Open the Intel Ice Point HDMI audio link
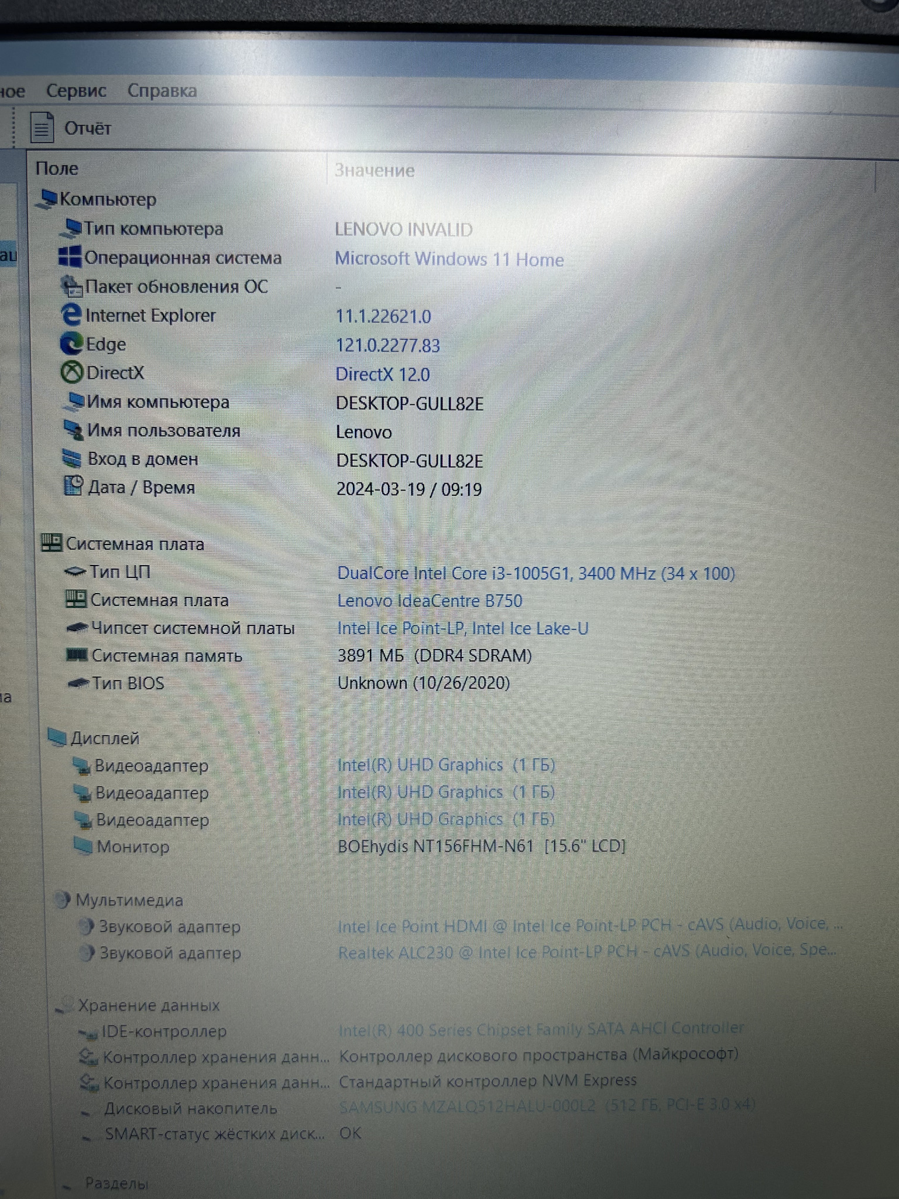The height and width of the screenshot is (1199, 899). coord(590,925)
